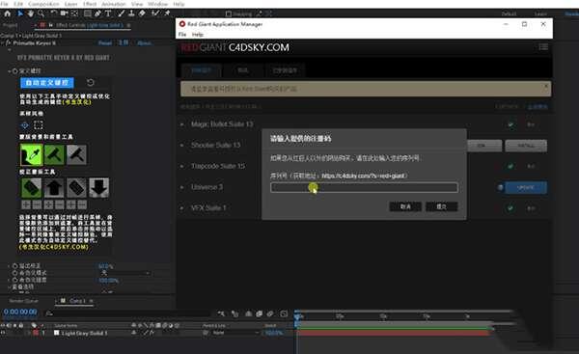
Task: Select the Brush tool
Action: [122, 14]
